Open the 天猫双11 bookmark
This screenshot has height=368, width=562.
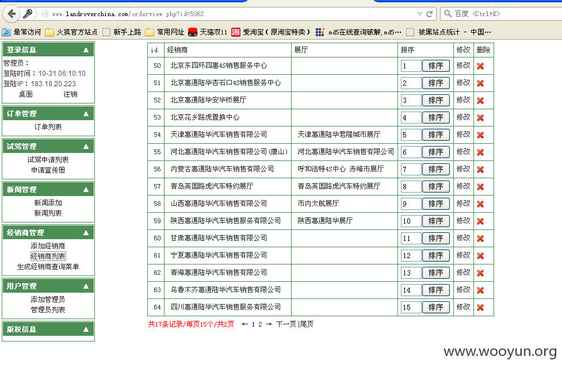click(208, 32)
